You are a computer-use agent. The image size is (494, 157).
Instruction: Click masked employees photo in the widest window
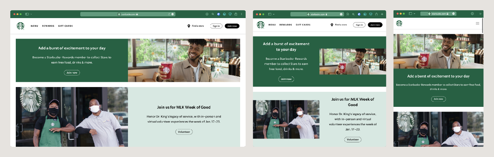click(x=72, y=117)
